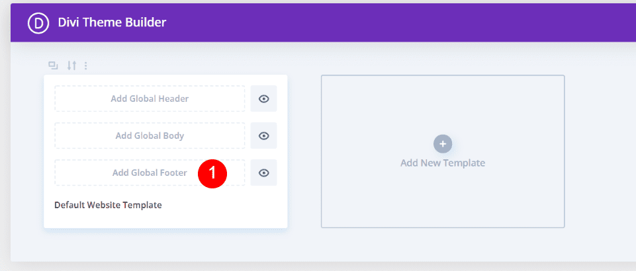Click the Add New Template label
Viewport: 636px width, 271px height.
[x=442, y=163]
